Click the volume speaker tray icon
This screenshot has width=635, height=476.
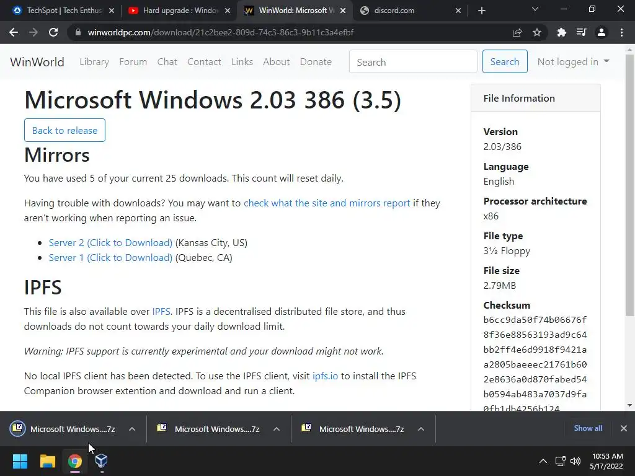pyautogui.click(x=575, y=461)
